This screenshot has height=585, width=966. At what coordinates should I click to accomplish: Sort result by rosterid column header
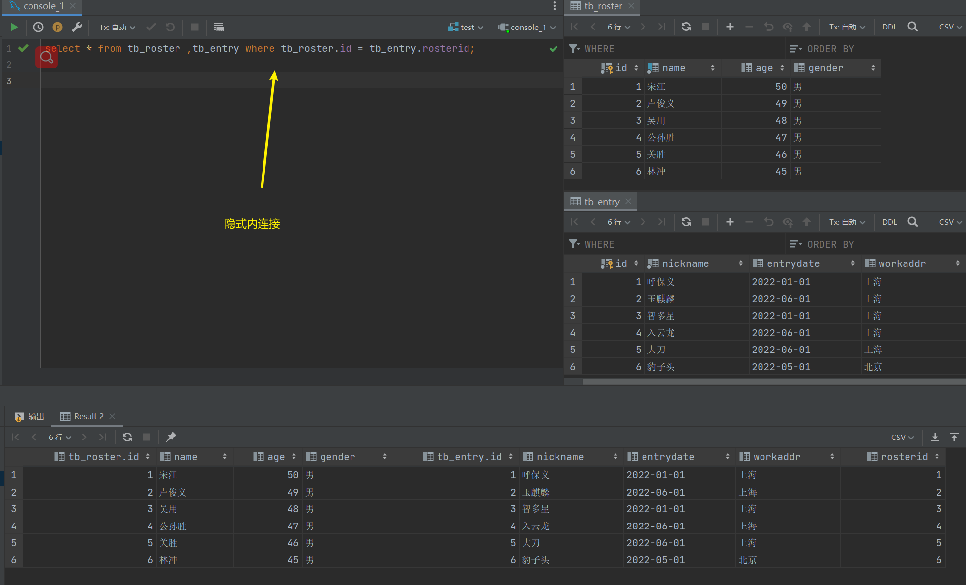[x=904, y=457]
